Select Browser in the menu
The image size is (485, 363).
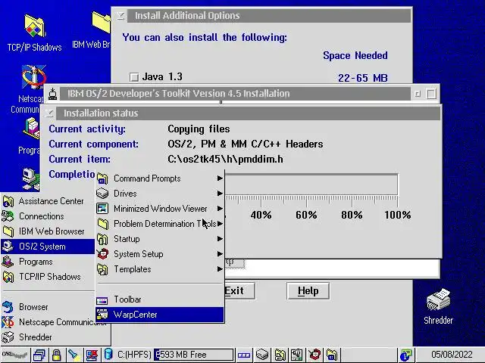pos(48,307)
